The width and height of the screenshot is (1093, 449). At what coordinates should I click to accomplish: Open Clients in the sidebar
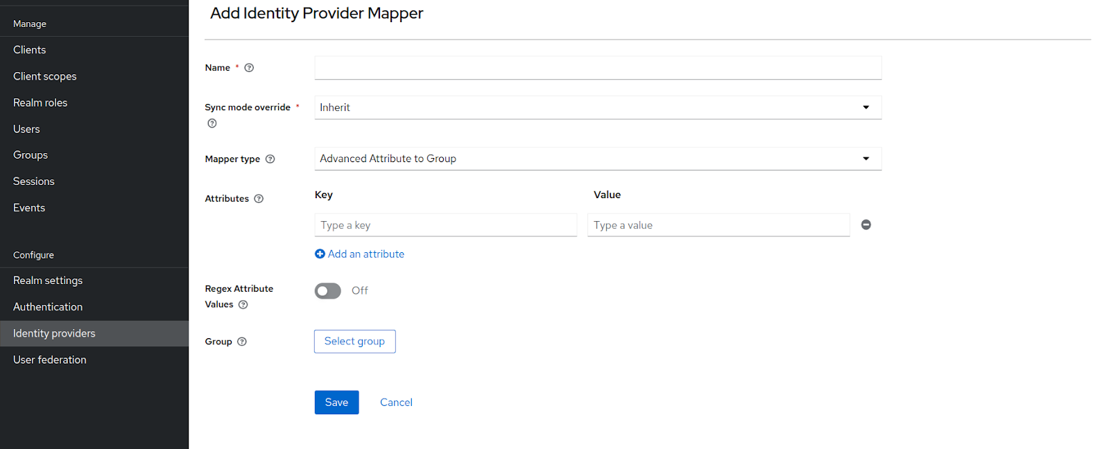point(30,50)
